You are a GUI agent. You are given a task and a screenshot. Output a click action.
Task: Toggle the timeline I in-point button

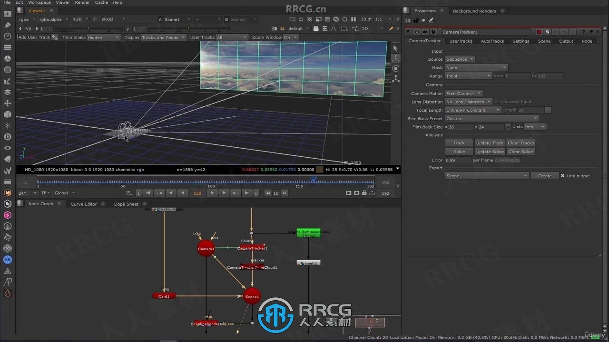(x=138, y=193)
